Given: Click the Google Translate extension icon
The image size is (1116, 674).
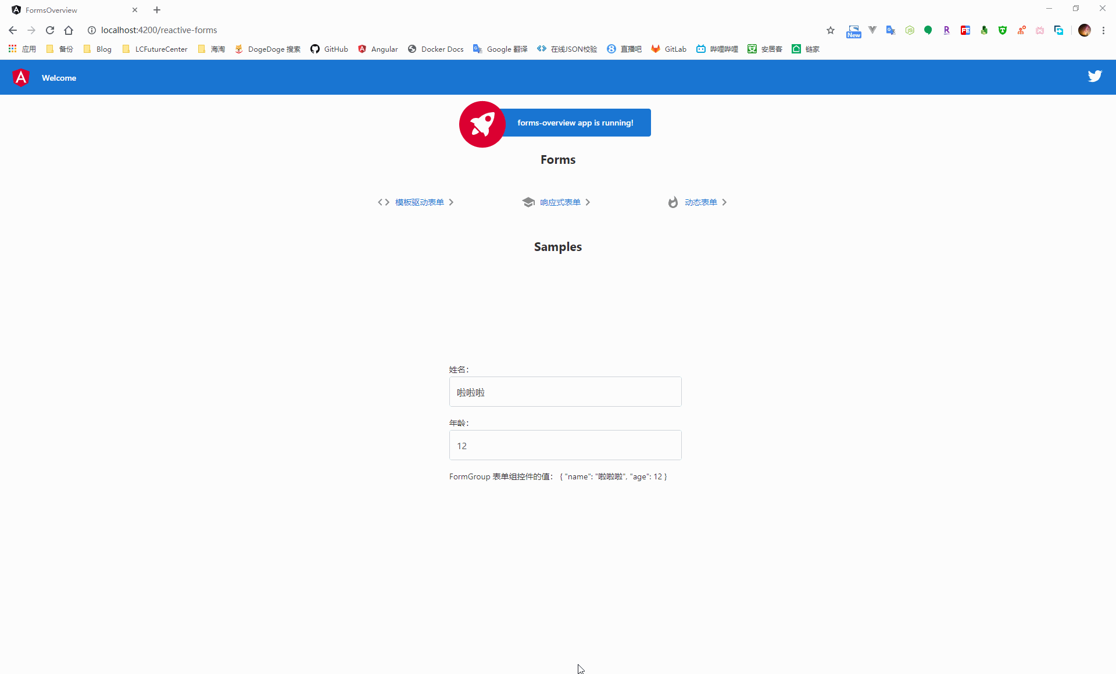Looking at the screenshot, I should click(x=891, y=30).
